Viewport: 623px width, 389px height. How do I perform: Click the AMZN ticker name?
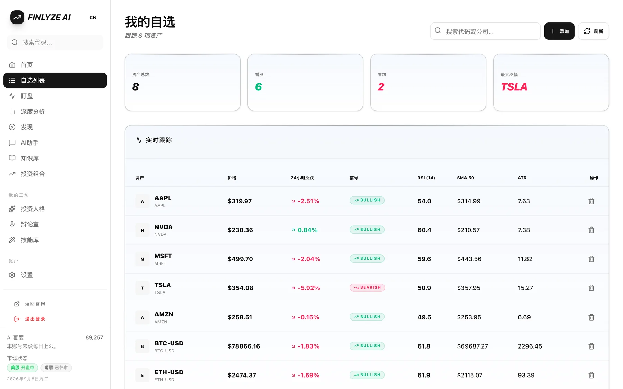[164, 314]
